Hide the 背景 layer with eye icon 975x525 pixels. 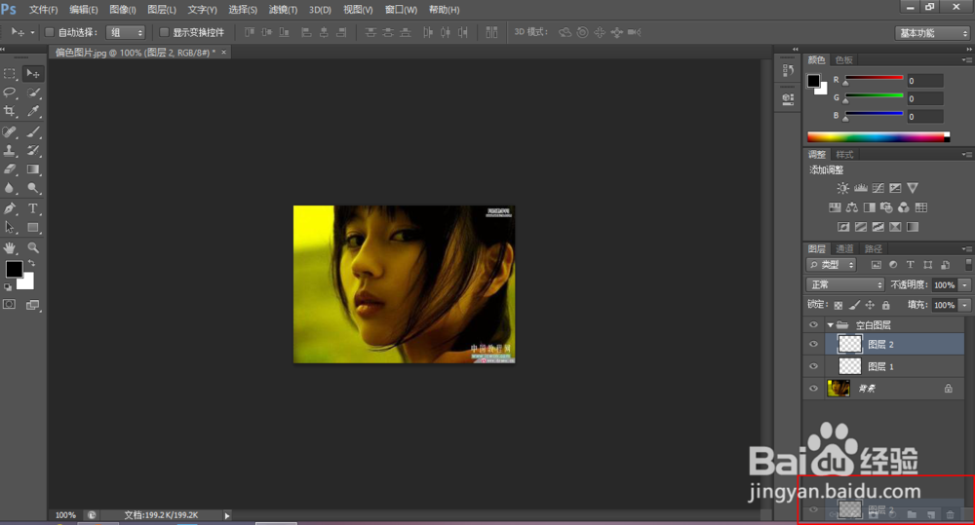(813, 389)
